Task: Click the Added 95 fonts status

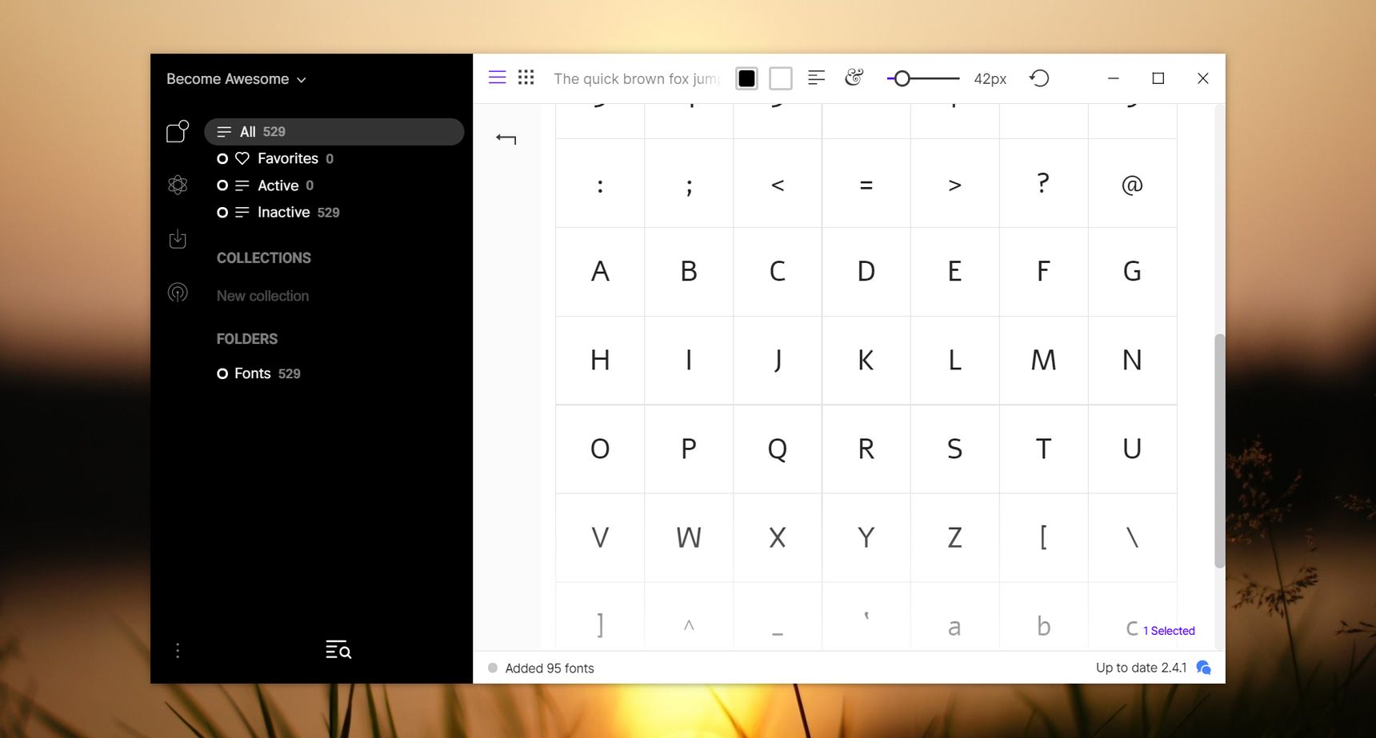Action: 550,668
